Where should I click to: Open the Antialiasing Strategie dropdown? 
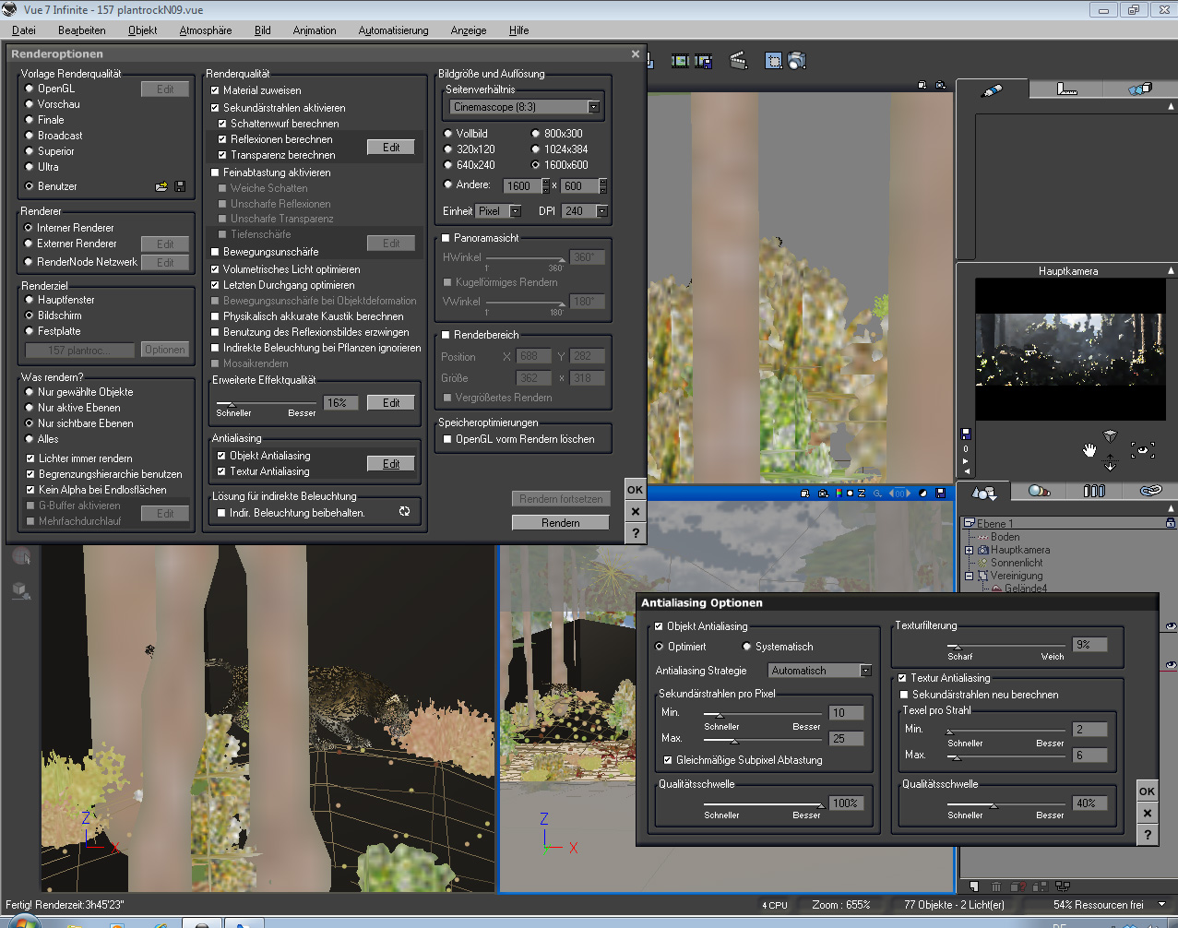tap(865, 671)
